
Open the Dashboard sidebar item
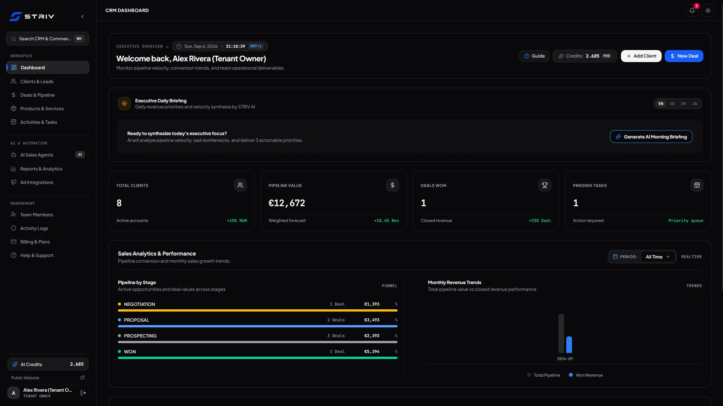(47, 68)
